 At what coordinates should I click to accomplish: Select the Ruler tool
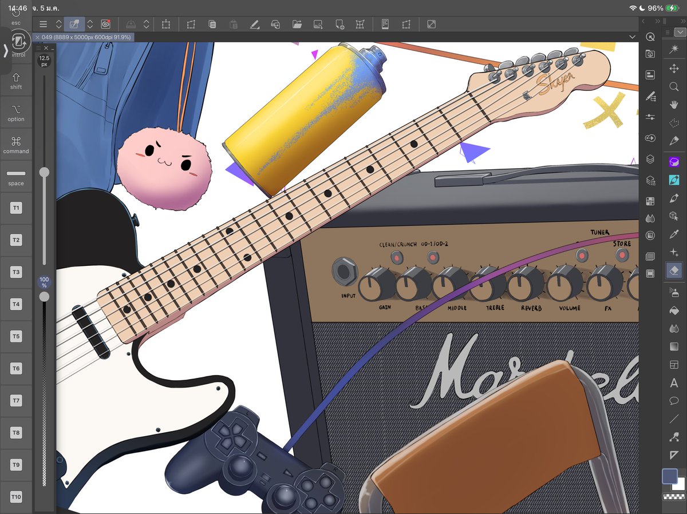tap(674, 455)
